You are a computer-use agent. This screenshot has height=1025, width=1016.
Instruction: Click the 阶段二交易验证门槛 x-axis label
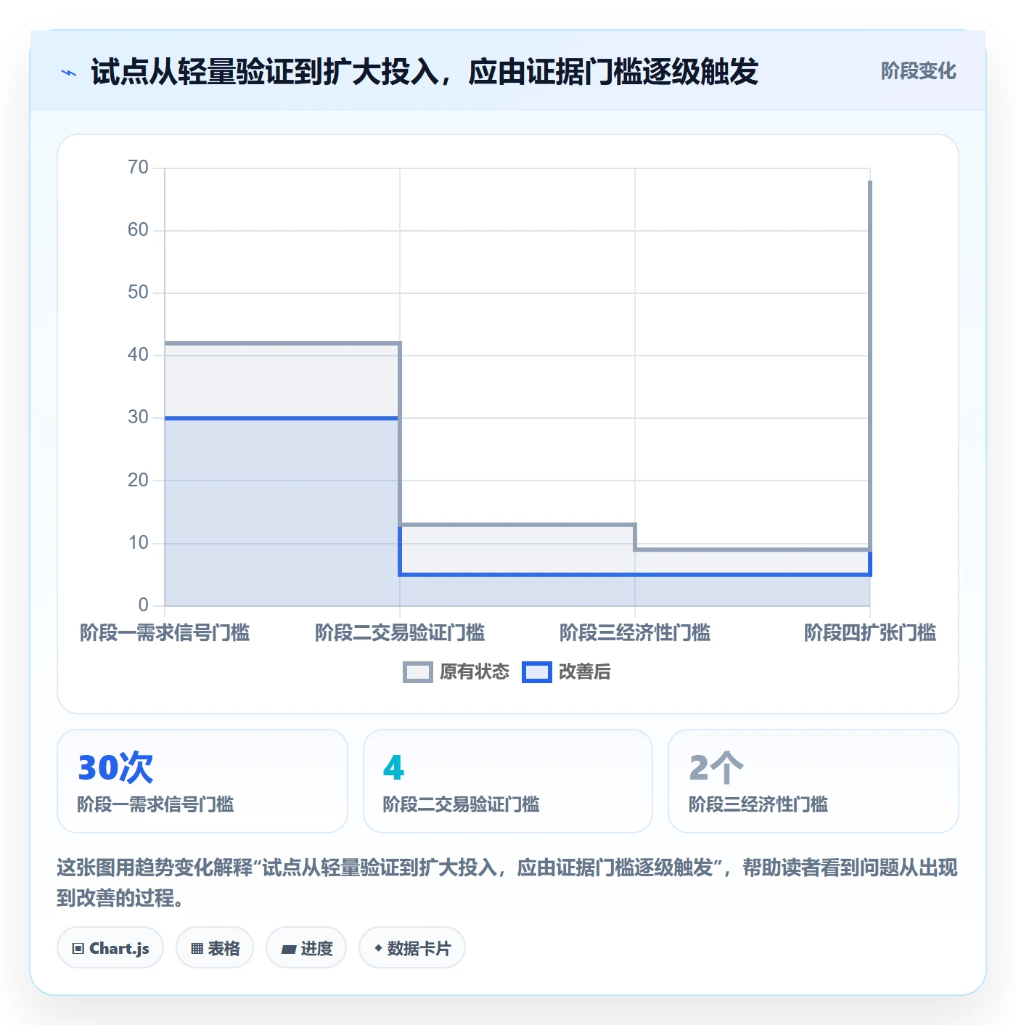[x=400, y=633]
